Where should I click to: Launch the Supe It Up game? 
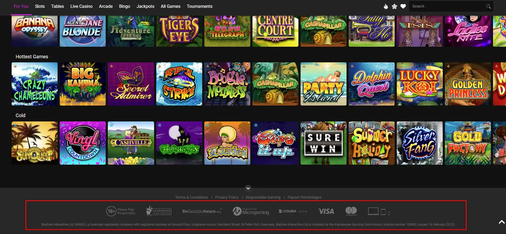point(275,143)
